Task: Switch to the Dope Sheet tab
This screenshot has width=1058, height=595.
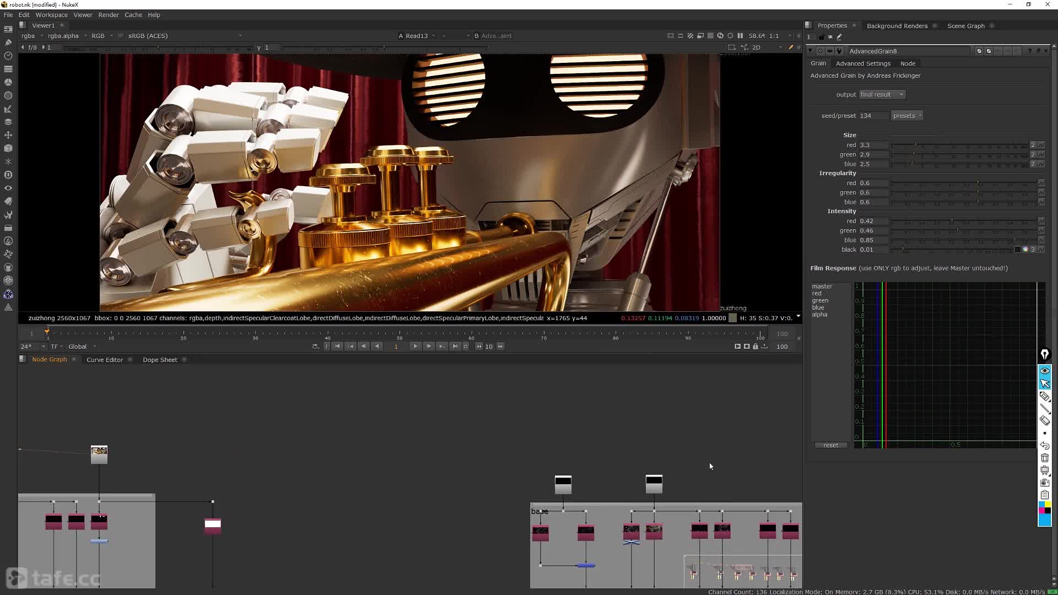Action: (160, 360)
